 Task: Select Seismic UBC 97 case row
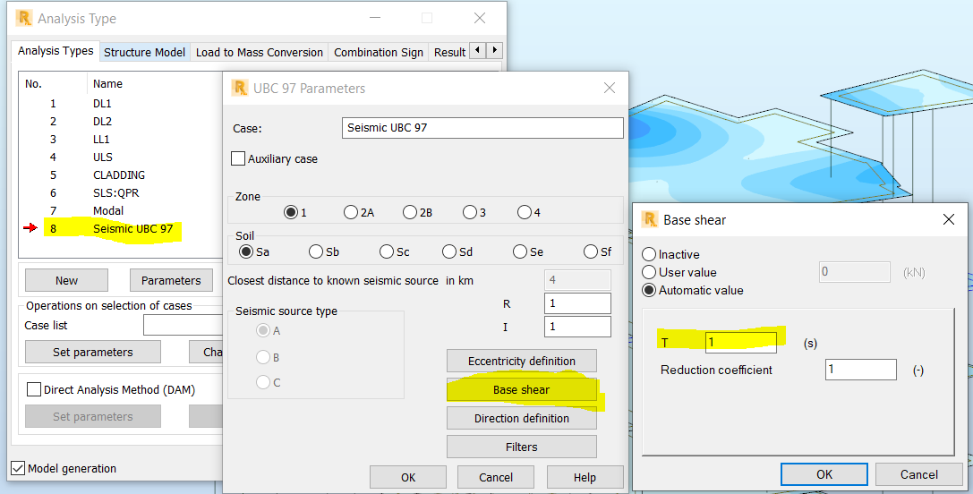tap(132, 228)
